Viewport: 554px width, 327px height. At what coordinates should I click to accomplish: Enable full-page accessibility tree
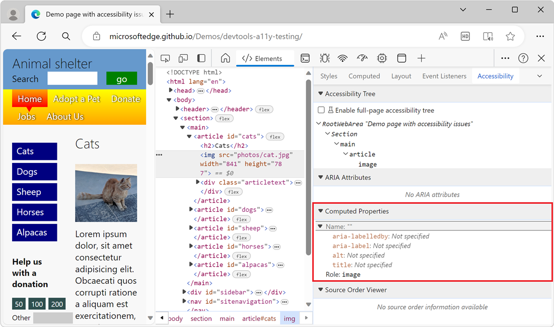(321, 110)
